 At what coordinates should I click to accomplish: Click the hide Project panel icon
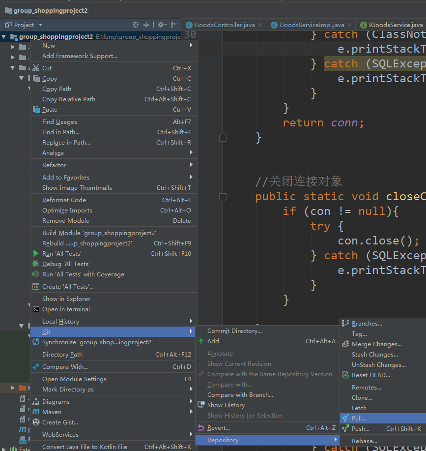click(x=174, y=25)
